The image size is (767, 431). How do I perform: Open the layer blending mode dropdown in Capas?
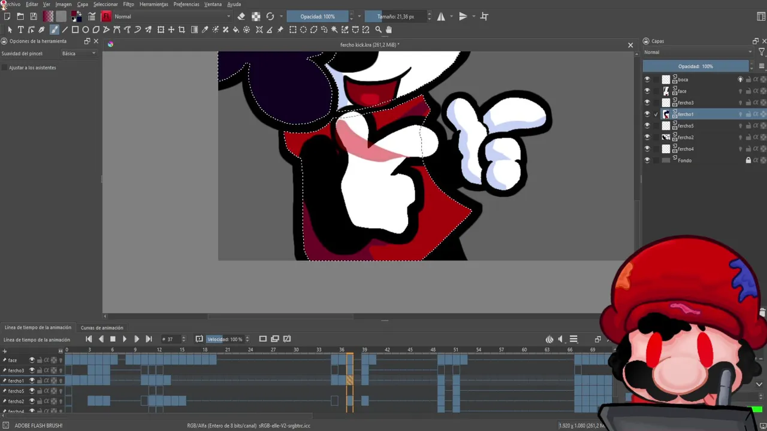[x=698, y=52]
